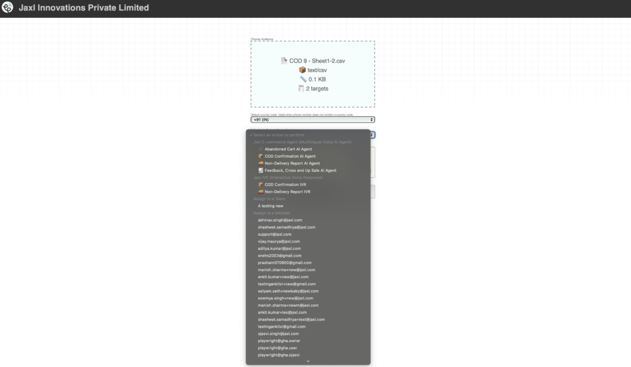Click the Choose Audience file drop area

tap(312, 75)
